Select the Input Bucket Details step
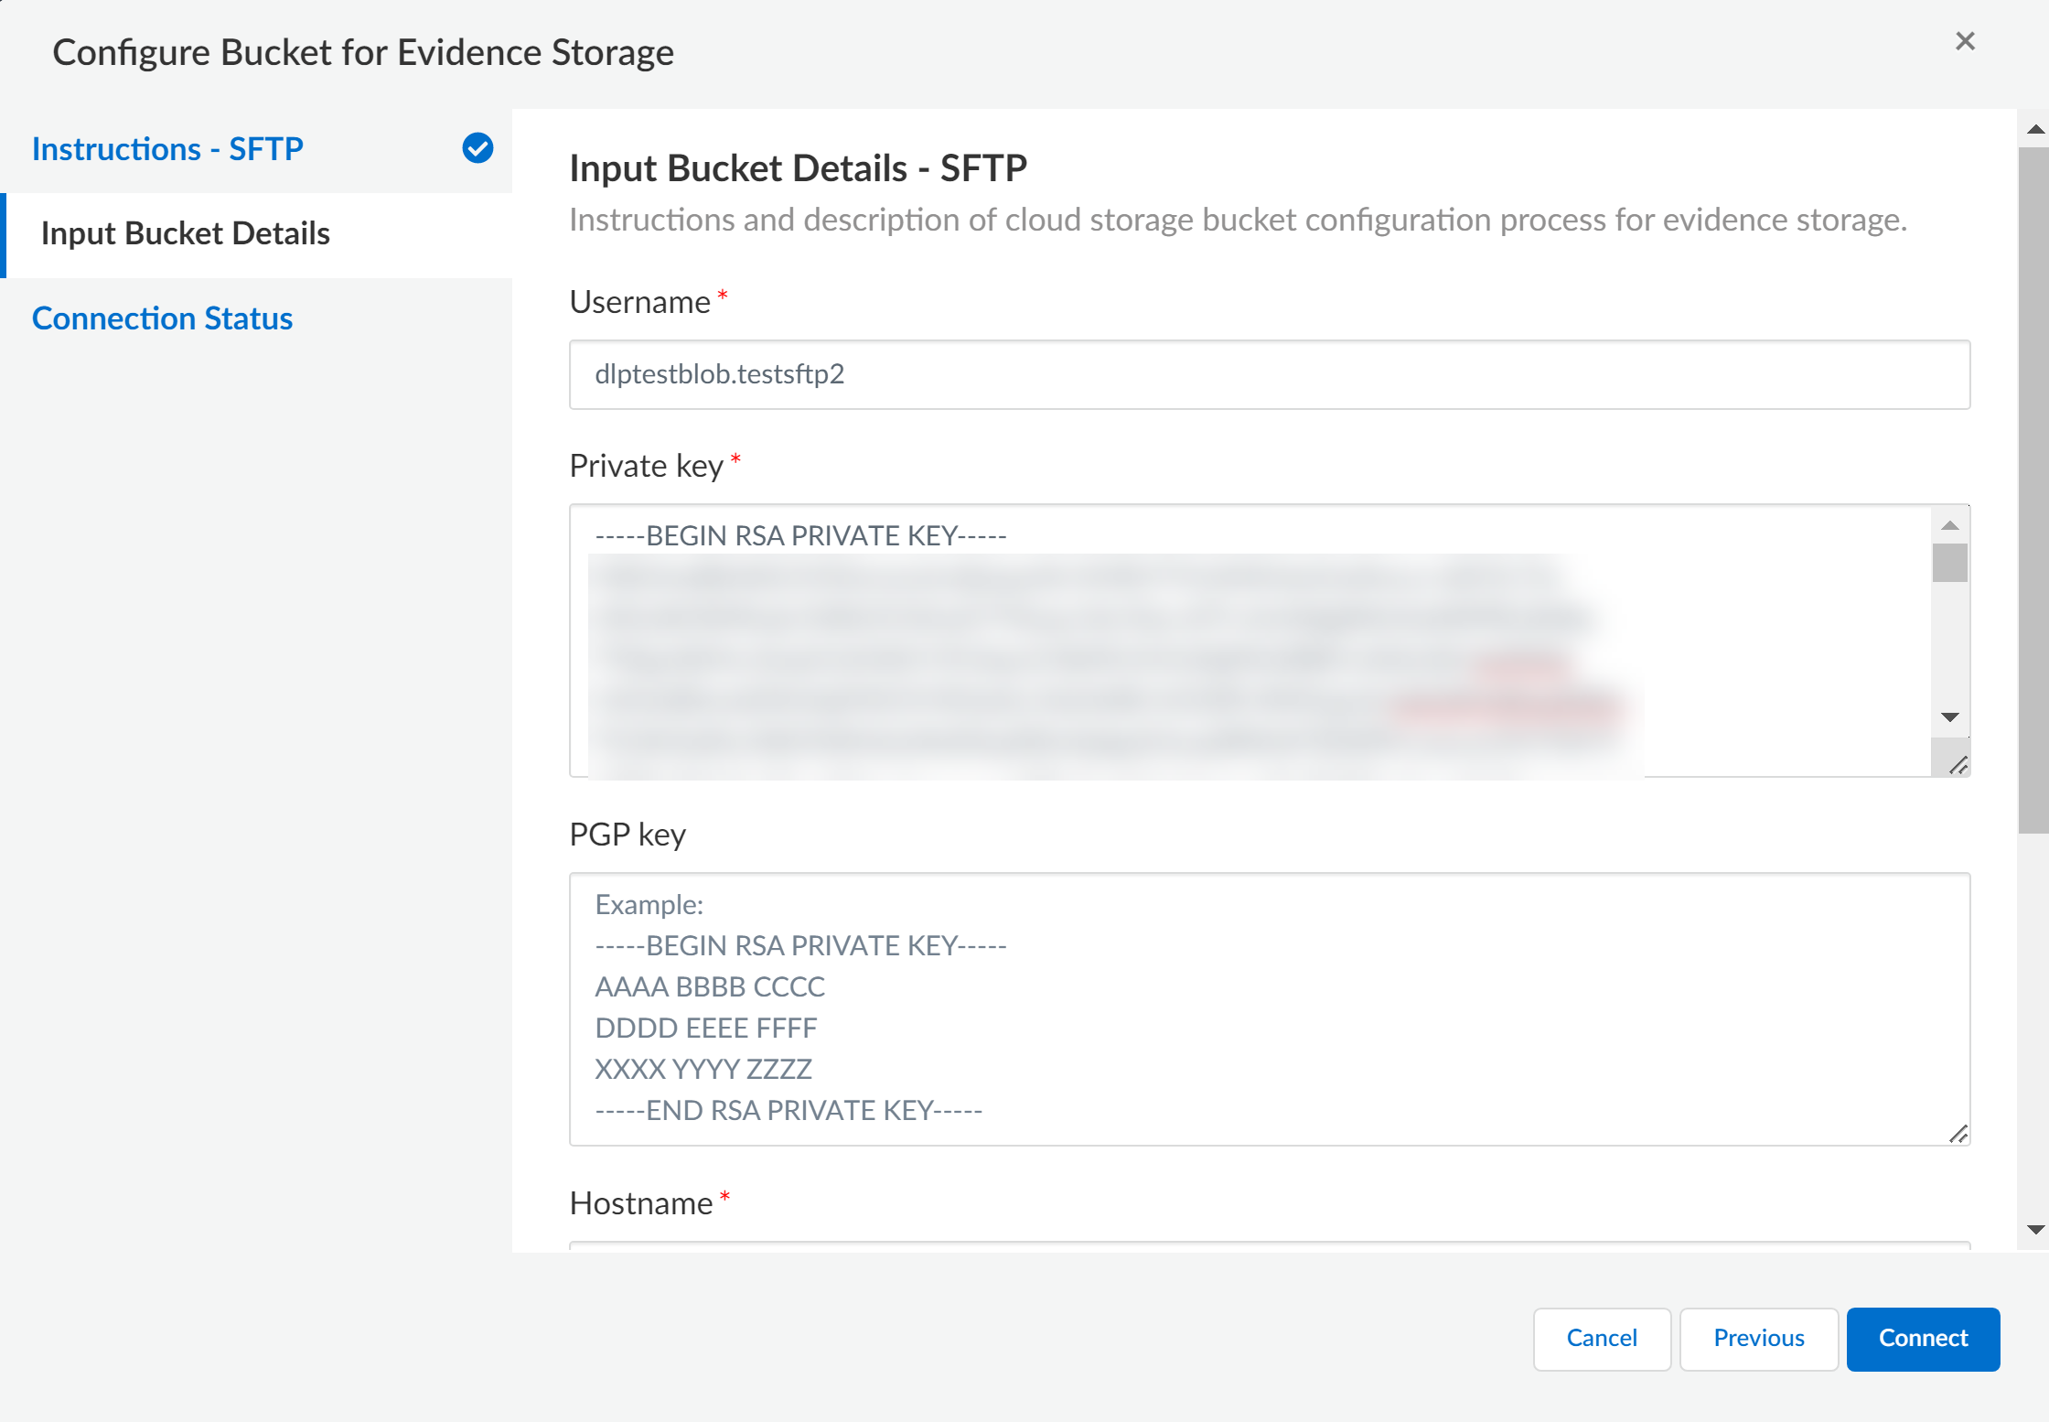Viewport: 2049px width, 1422px height. (186, 234)
